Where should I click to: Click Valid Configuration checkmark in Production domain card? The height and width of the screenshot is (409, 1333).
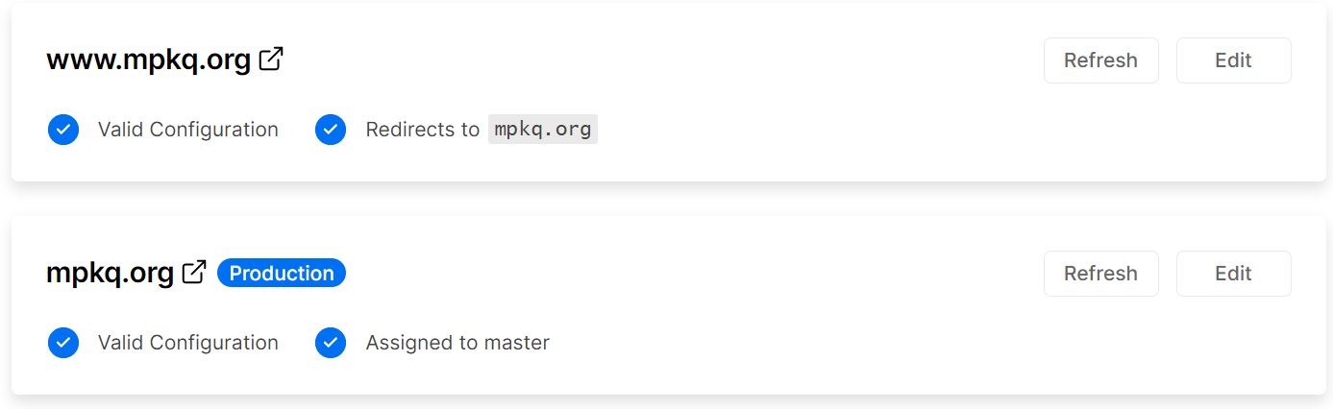[63, 343]
